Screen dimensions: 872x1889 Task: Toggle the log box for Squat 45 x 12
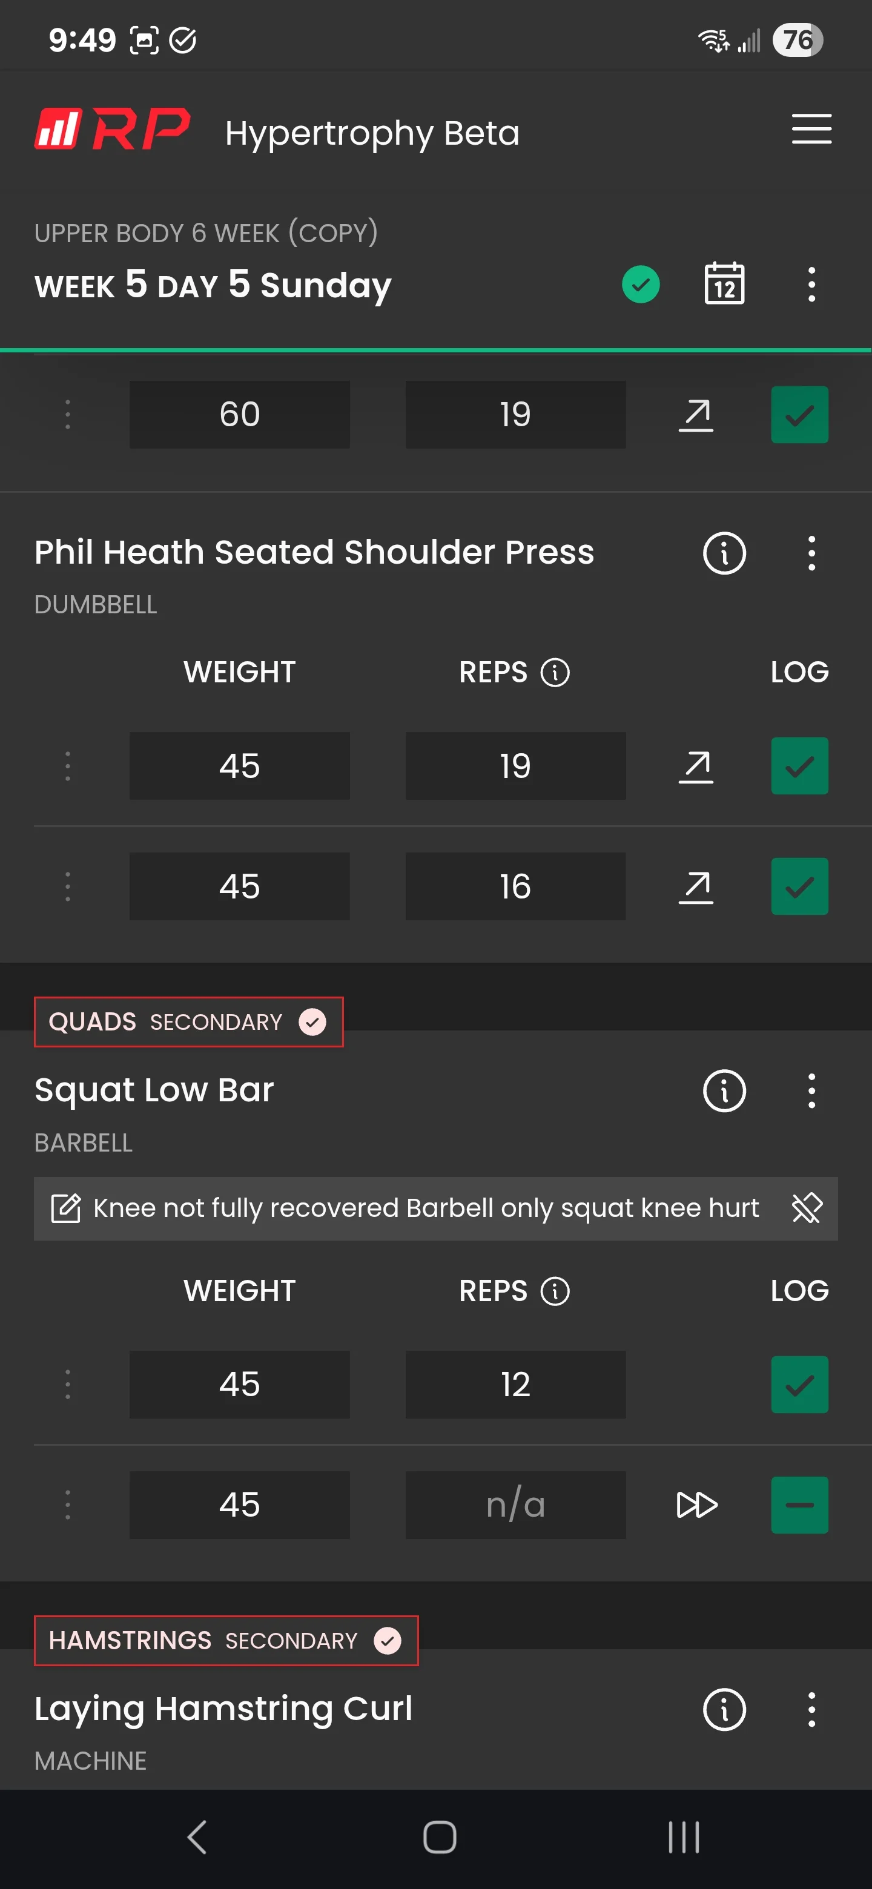click(x=799, y=1383)
